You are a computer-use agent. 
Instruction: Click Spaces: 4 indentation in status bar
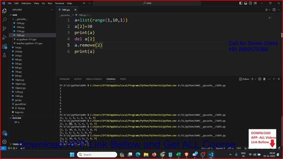(x=220, y=148)
